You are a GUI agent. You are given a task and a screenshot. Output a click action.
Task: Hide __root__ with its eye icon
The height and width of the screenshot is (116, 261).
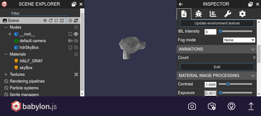tap(76, 34)
